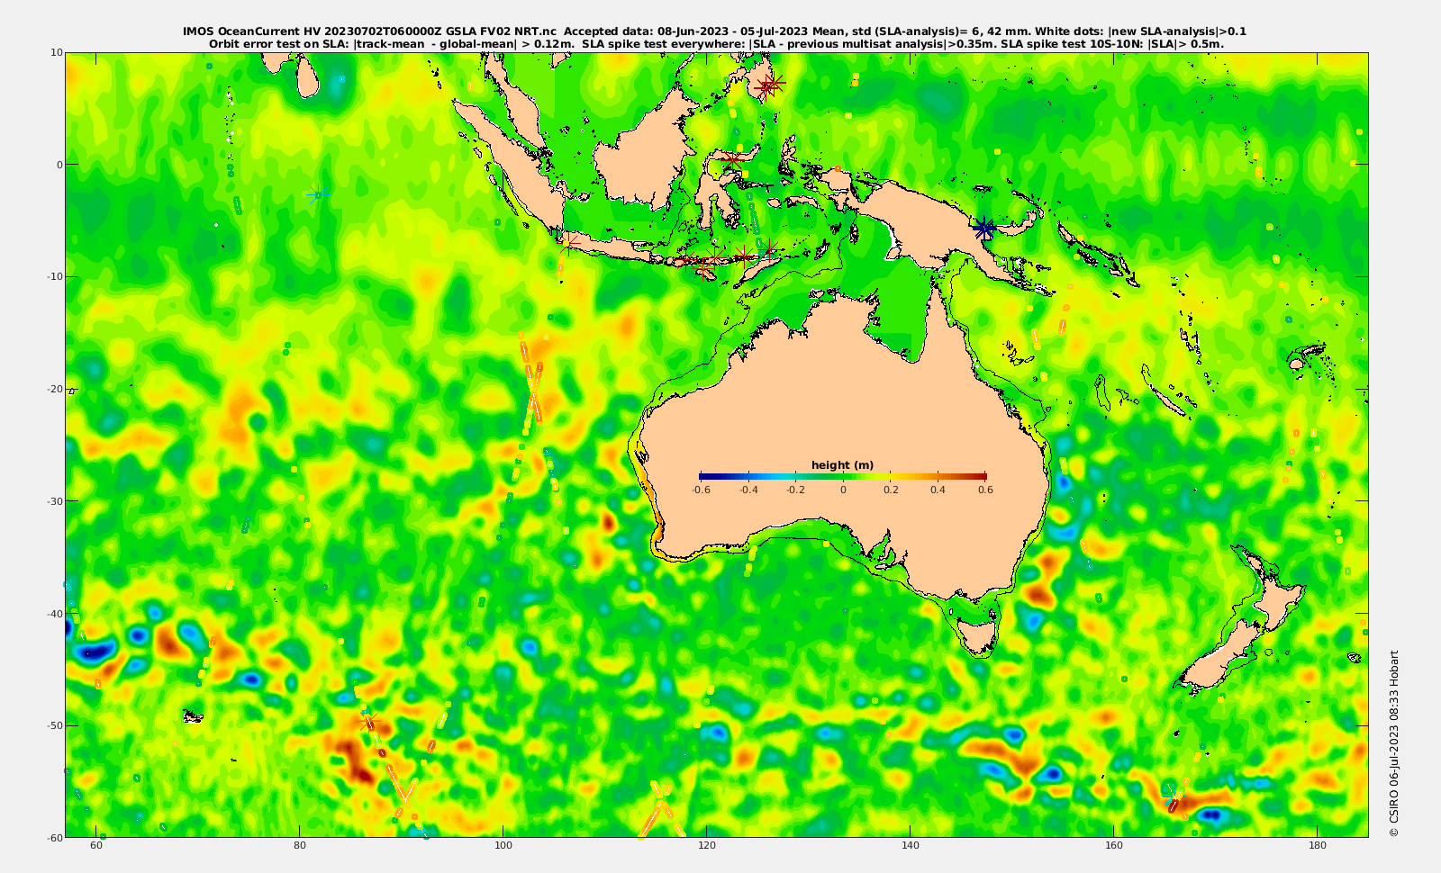Click New Zealand's South Island on the map
Viewport: 1441px width, 873px height.
pos(1220,656)
